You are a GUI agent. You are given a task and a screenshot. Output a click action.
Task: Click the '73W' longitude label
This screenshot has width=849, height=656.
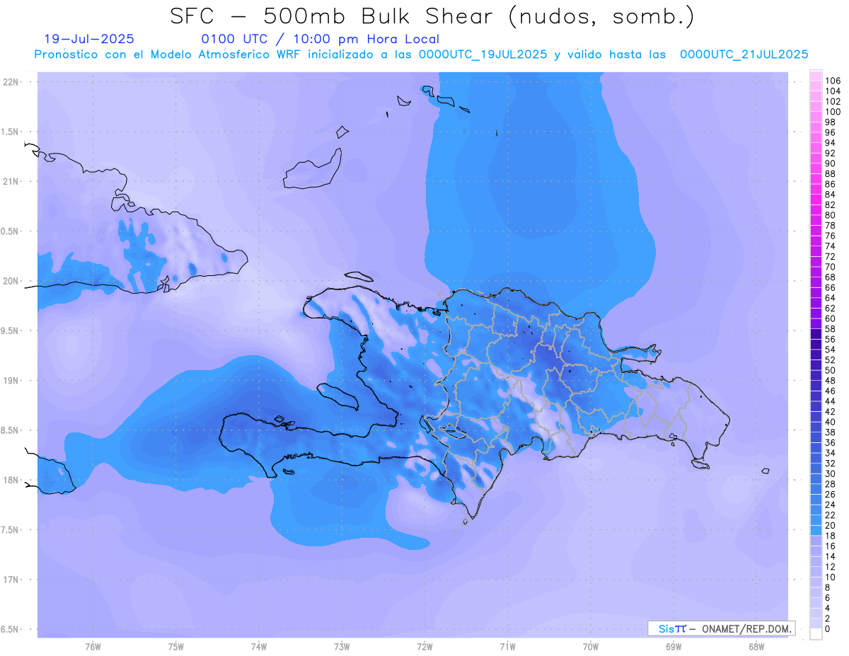coord(342,646)
